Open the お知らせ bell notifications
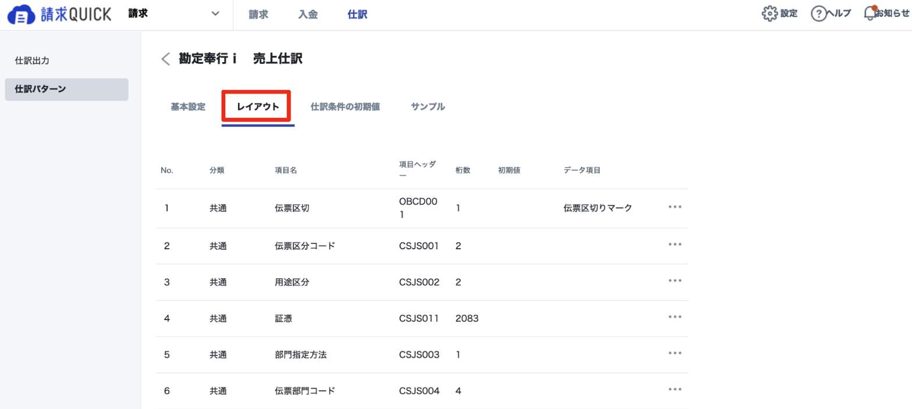Viewport: 912px width, 409px height. click(x=870, y=13)
